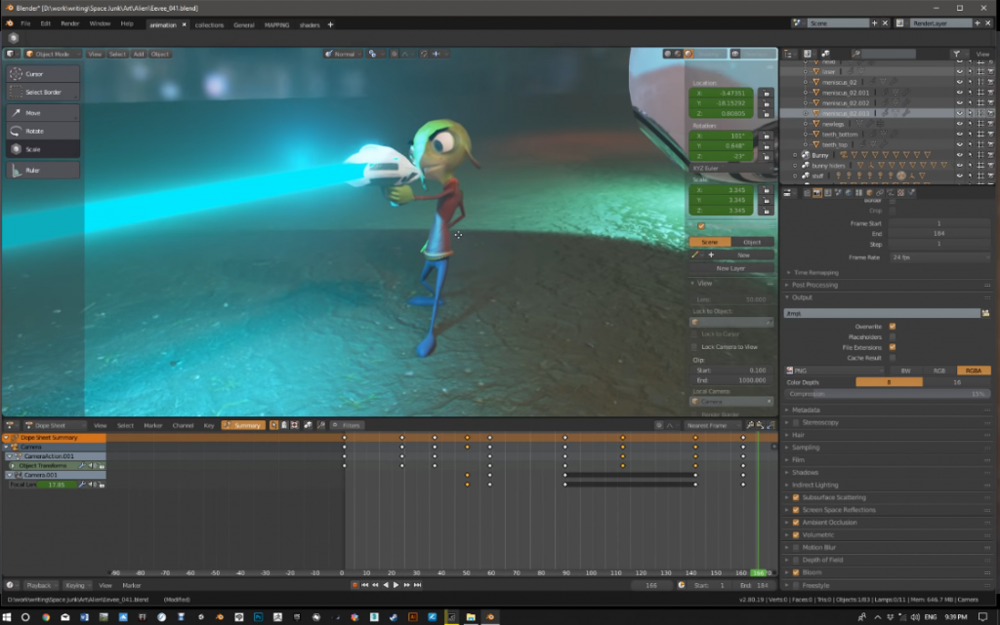
Task: Open the Marker menu in dope sheet
Action: (x=153, y=425)
